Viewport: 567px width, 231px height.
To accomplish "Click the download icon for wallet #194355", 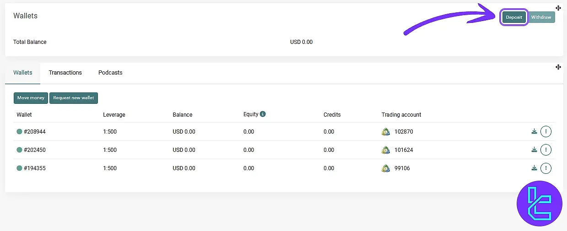I will tap(534, 168).
